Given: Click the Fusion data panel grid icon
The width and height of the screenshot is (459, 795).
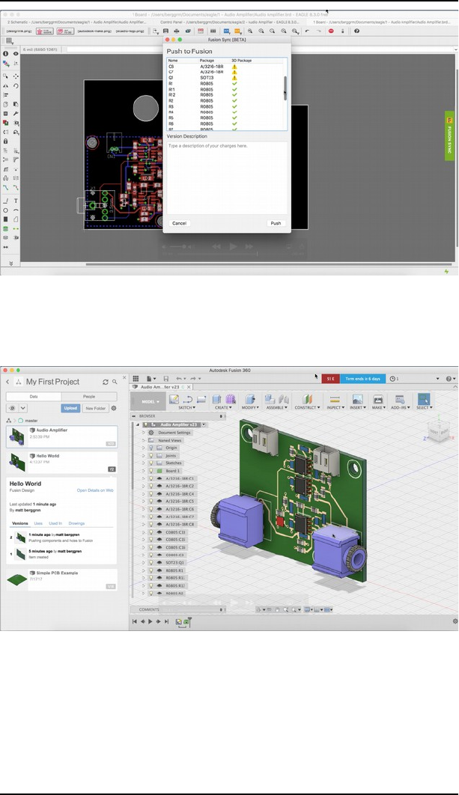Looking at the screenshot, I should coord(136,379).
